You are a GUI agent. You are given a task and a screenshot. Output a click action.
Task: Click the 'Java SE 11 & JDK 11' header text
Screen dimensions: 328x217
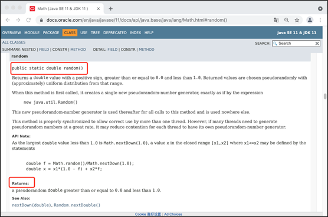point(297,32)
